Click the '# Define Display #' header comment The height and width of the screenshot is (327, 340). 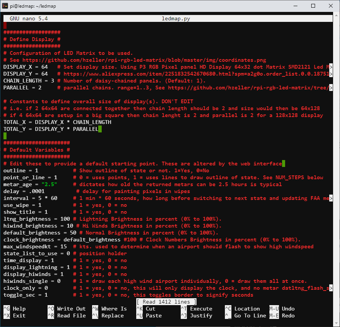(x=32, y=39)
